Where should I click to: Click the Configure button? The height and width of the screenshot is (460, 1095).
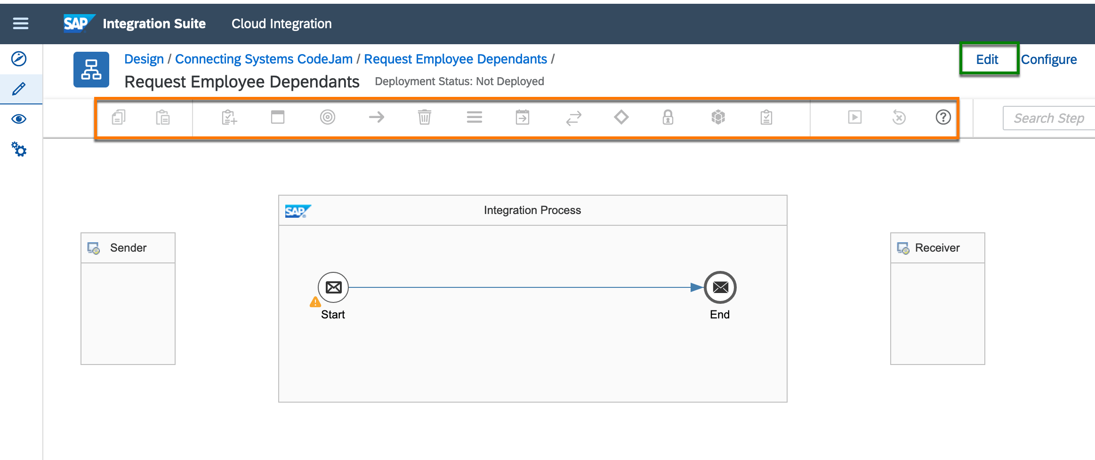tap(1049, 59)
